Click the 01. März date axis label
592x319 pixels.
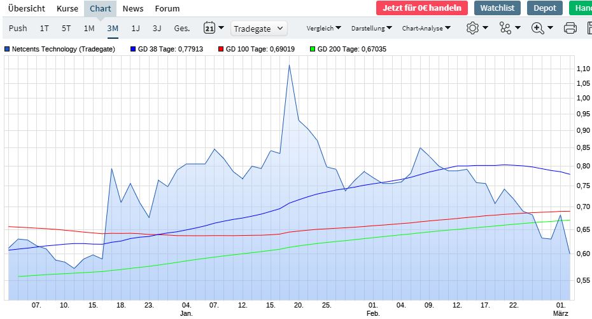pos(561,309)
